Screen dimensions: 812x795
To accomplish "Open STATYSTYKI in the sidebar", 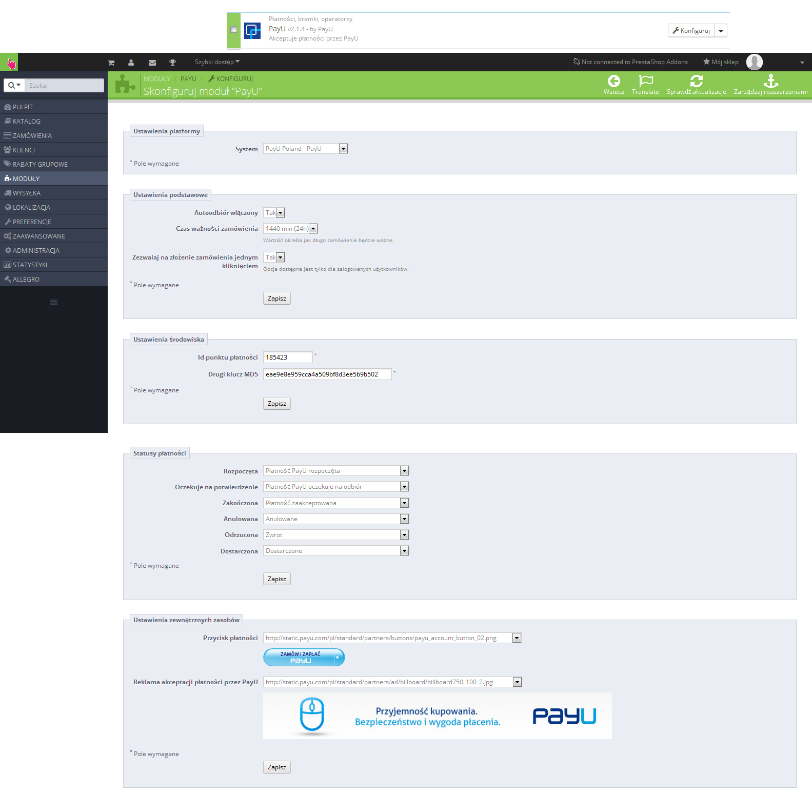I will (54, 265).
